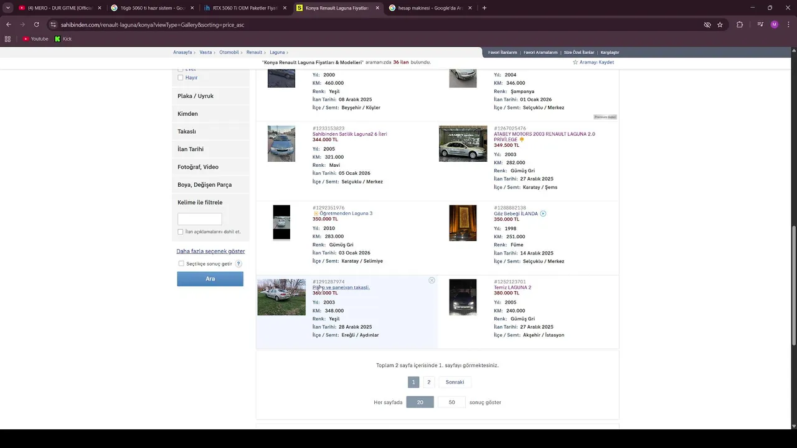Expand the İlan Tarihi filter
This screenshot has height=448, width=797.
click(x=210, y=149)
